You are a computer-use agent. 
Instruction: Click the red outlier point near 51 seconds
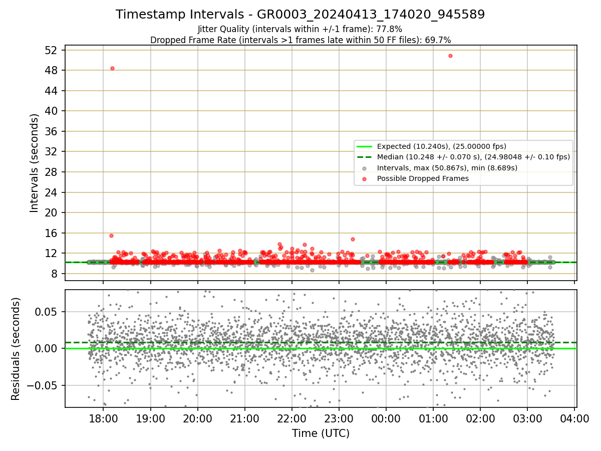pyautogui.click(x=450, y=56)
